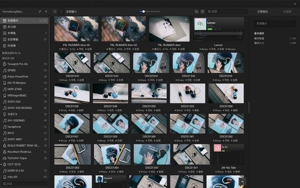
Task: Click the Miniatur tag under Lemon
Action: coord(230,49)
